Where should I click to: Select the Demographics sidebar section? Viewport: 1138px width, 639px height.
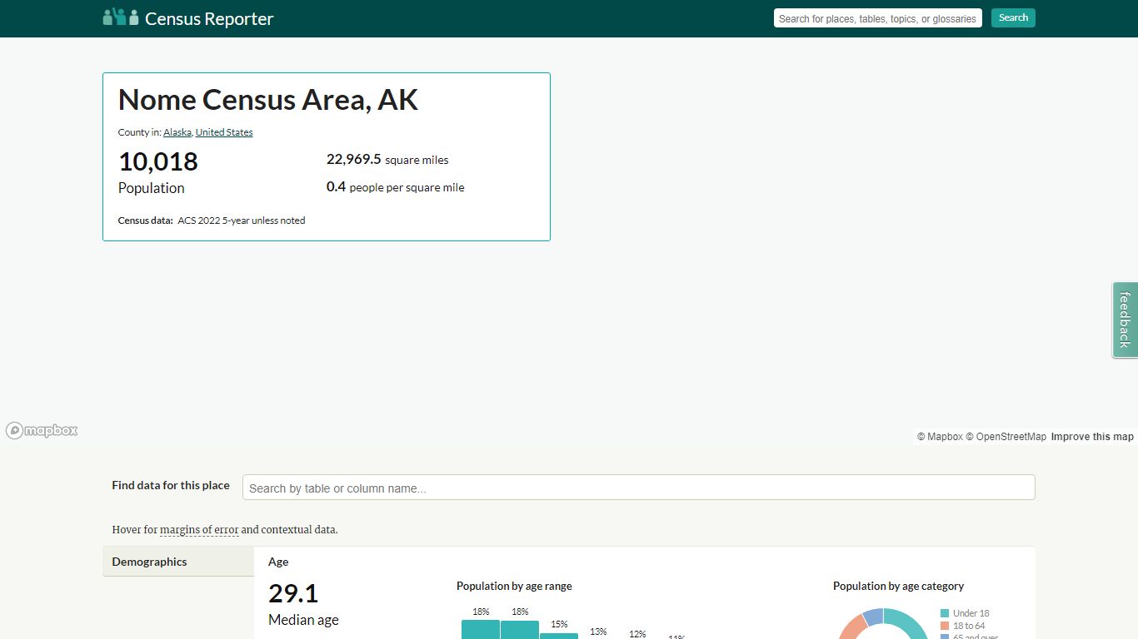(178, 562)
